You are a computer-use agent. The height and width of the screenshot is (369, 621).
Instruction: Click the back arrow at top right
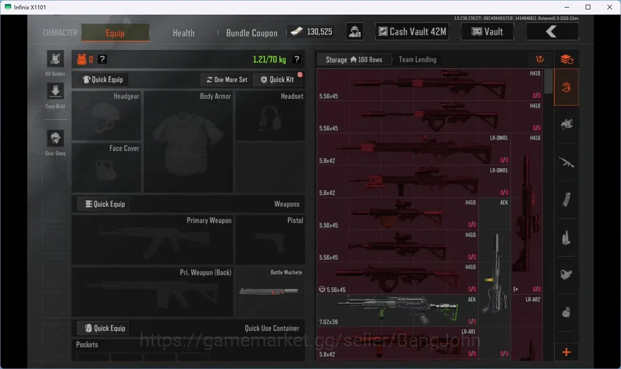552,32
